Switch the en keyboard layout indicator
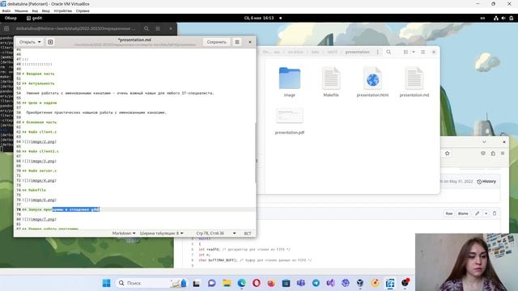Image resolution: width=518 pixels, height=291 pixels. 482,18
